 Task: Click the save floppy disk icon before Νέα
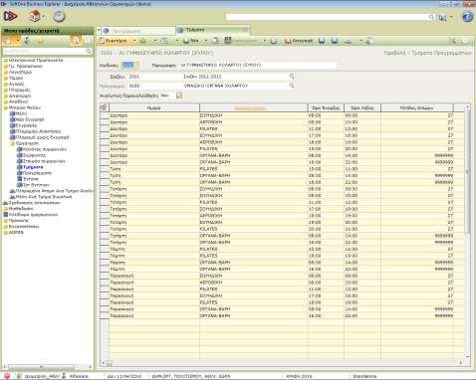[x=186, y=41]
